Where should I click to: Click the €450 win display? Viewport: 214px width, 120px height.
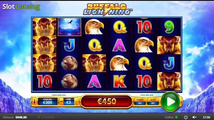point(107,101)
